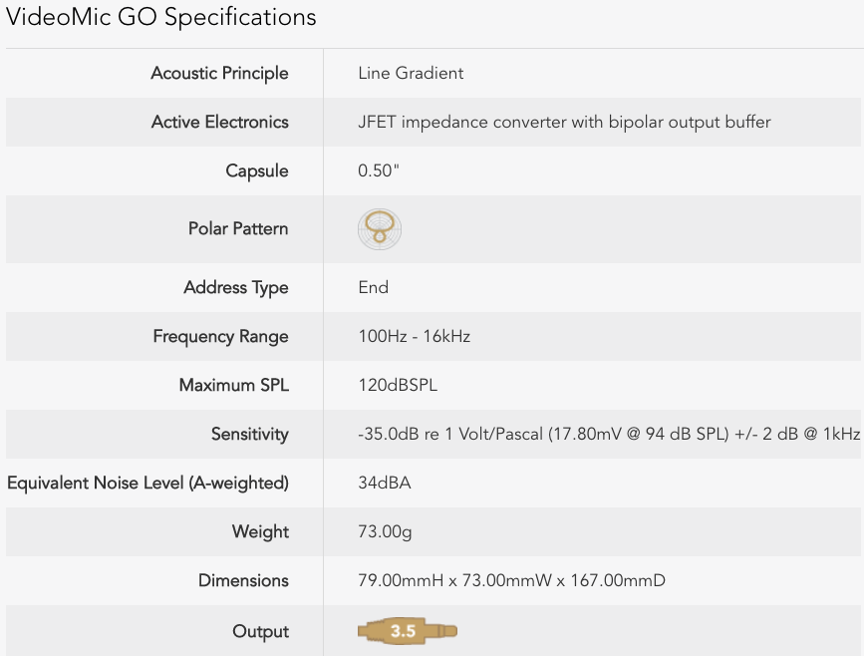The image size is (864, 656).
Task: Click the VideoMic GO Specifications heading
Action: point(160,17)
